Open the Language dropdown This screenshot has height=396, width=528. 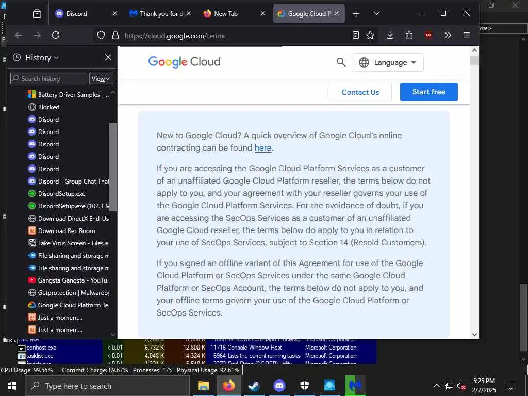click(388, 62)
